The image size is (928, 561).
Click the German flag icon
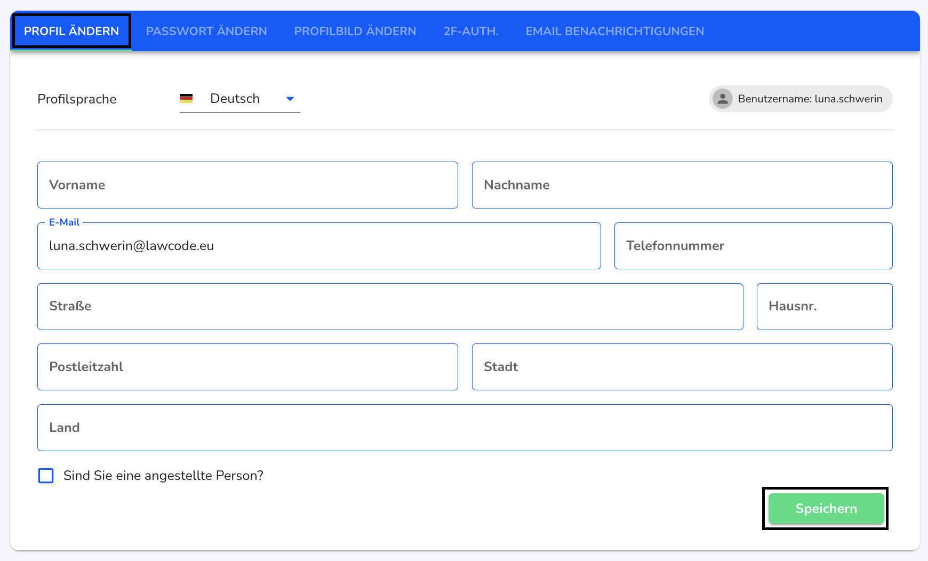click(186, 99)
